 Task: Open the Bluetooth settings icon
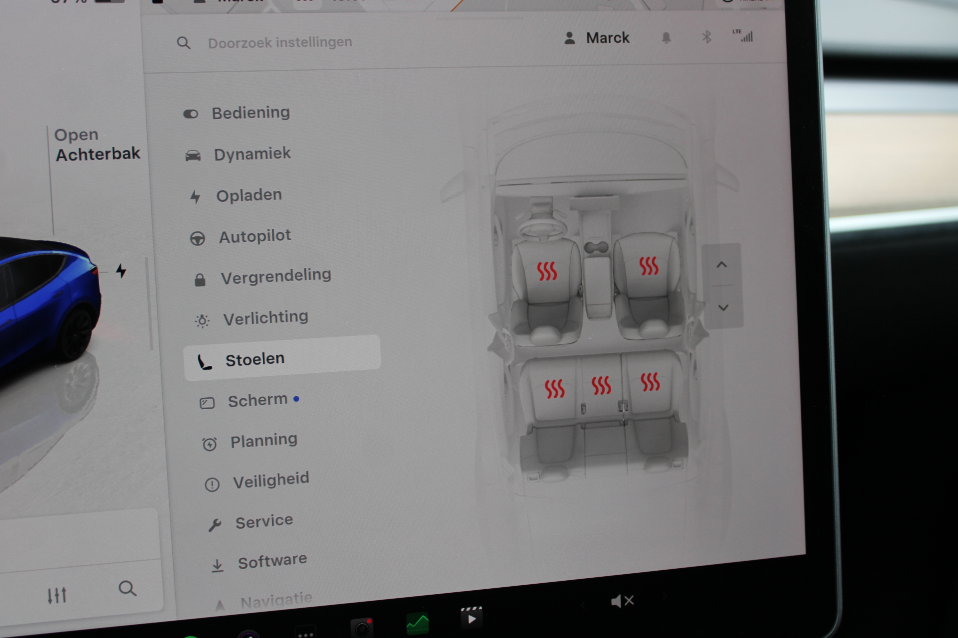(707, 37)
